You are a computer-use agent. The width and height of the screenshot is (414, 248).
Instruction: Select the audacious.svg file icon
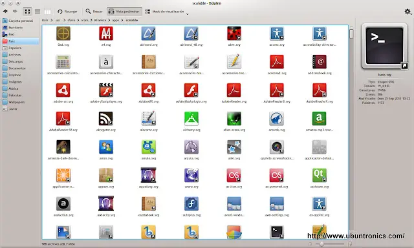click(x=63, y=204)
